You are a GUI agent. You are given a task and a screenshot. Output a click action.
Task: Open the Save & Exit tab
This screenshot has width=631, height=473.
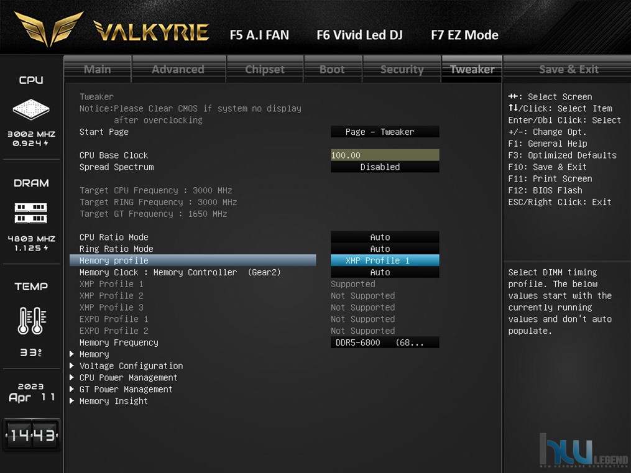[x=569, y=69]
